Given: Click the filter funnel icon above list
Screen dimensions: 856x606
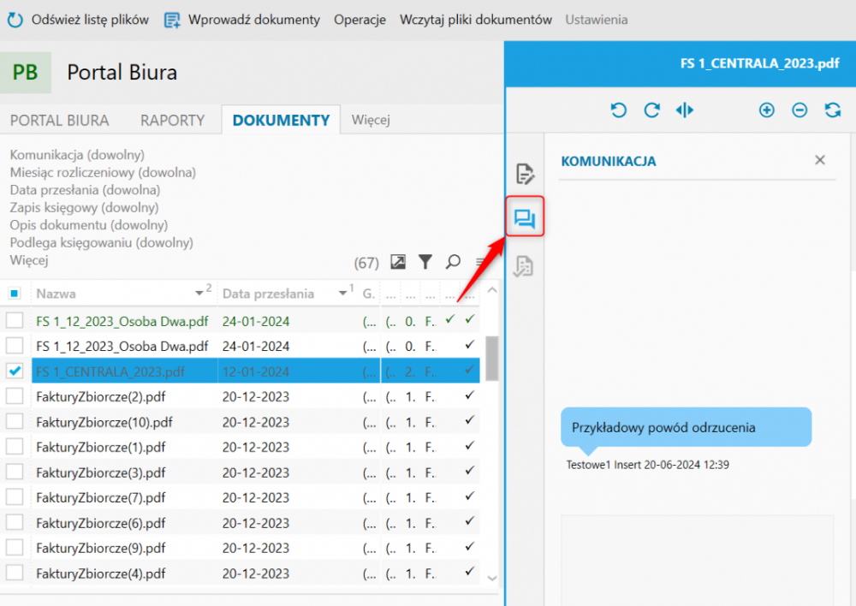Looking at the screenshot, I should [x=425, y=262].
